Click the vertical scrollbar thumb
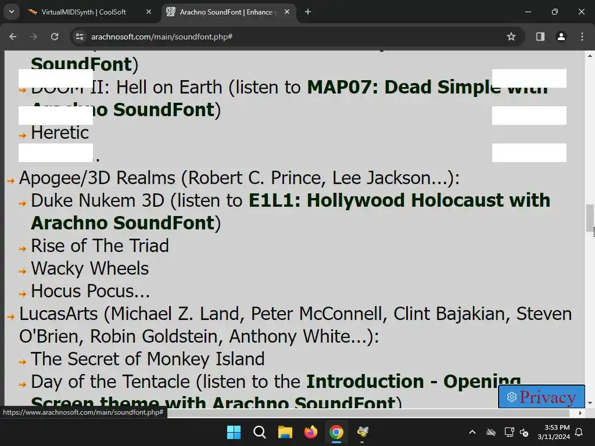595x446 pixels. [590, 218]
